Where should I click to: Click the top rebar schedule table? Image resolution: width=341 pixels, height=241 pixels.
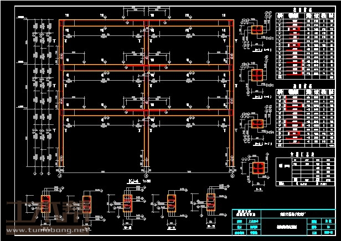click(305, 45)
